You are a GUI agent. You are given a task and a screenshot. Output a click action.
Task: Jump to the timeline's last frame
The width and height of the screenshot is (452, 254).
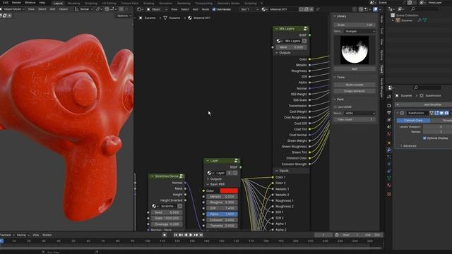coord(201,235)
